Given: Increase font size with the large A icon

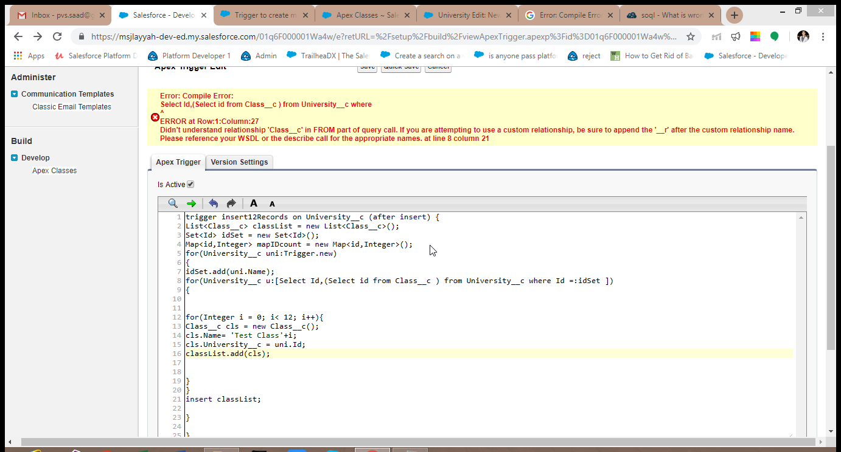Looking at the screenshot, I should [x=254, y=203].
